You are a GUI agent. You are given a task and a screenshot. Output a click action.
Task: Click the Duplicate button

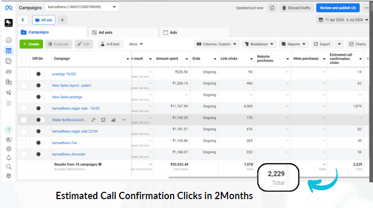pyautogui.click(x=59, y=44)
